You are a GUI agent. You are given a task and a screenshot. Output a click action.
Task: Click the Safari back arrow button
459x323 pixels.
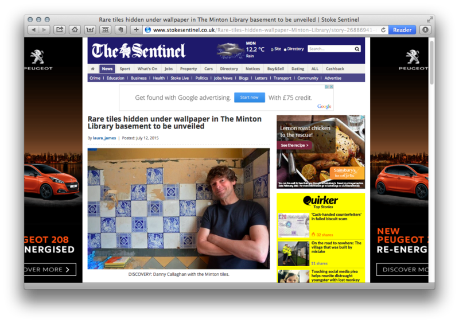click(33, 30)
